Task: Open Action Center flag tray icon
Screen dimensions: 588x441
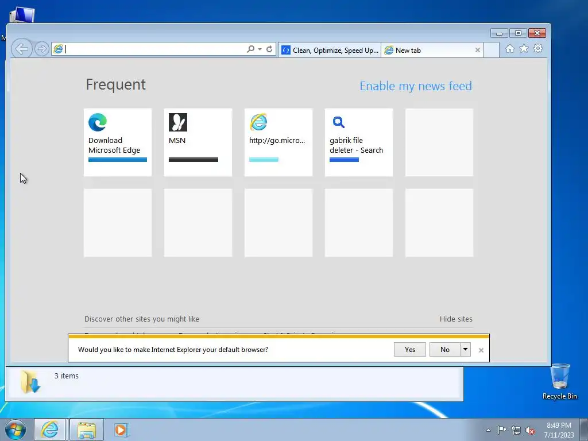Action: pyautogui.click(x=502, y=430)
